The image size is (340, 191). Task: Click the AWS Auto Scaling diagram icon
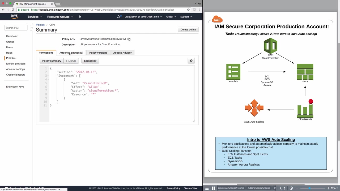pos(254,108)
